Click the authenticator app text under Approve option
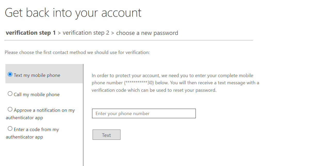The height and width of the screenshot is (166, 323). (x=24, y=118)
